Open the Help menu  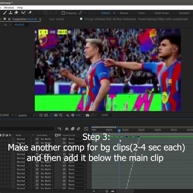pos(20,8)
